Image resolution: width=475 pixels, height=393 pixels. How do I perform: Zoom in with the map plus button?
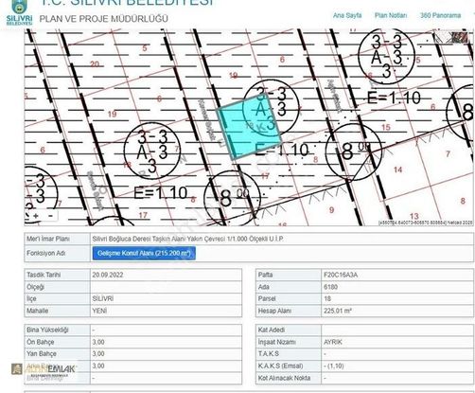(x=36, y=216)
